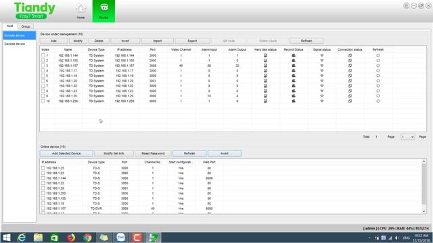
Task: Click Invert above managed devices table
Action: click(x=125, y=40)
